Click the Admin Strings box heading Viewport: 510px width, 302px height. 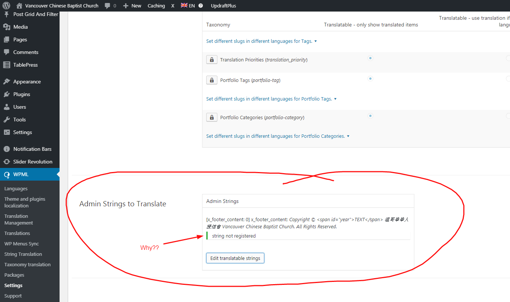[223, 201]
